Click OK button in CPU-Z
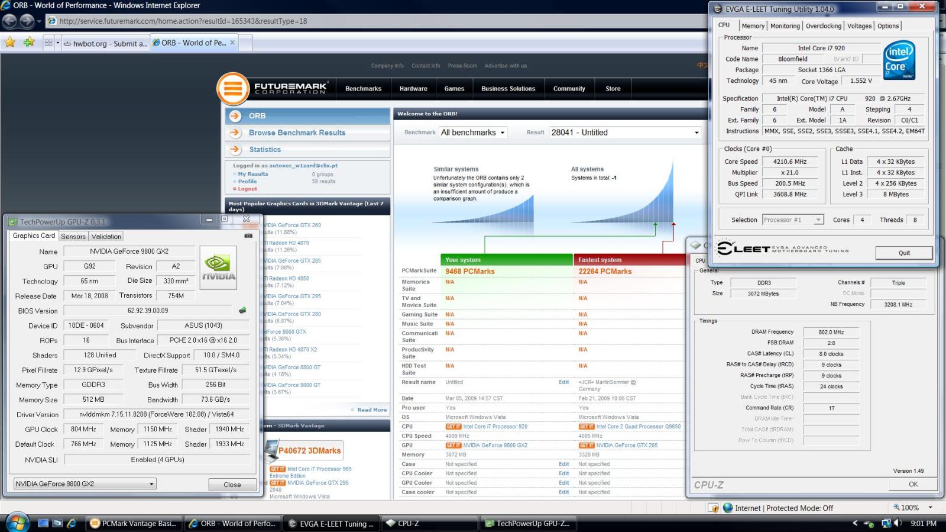This screenshot has height=532, width=946. tap(913, 484)
